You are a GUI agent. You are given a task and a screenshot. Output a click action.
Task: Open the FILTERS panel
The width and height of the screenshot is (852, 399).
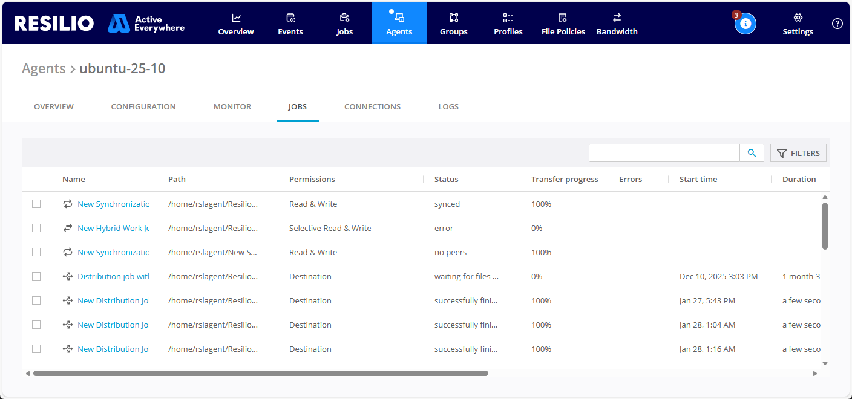798,153
